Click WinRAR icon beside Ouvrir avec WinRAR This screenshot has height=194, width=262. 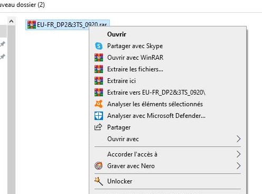(x=99, y=58)
